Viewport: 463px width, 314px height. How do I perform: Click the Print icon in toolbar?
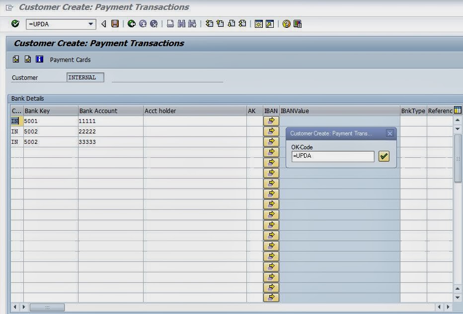coord(170,24)
